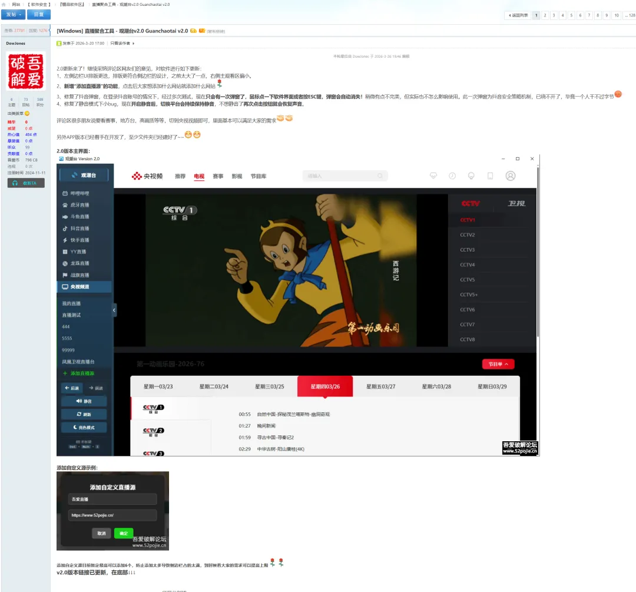Go to page 2 of thread
The image size is (636, 592).
tap(545, 15)
